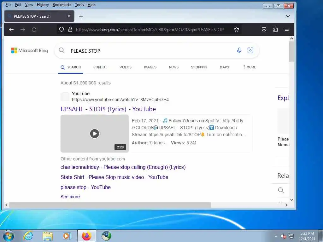Open a new tab with the plus button
The width and height of the screenshot is (323, 242).
click(81, 16)
